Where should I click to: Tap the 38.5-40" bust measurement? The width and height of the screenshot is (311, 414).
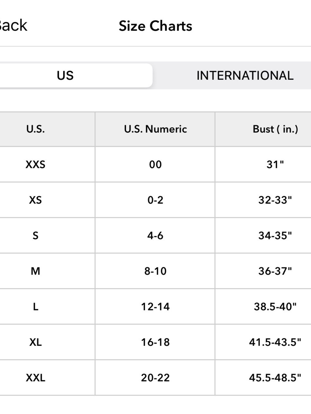pos(275,307)
